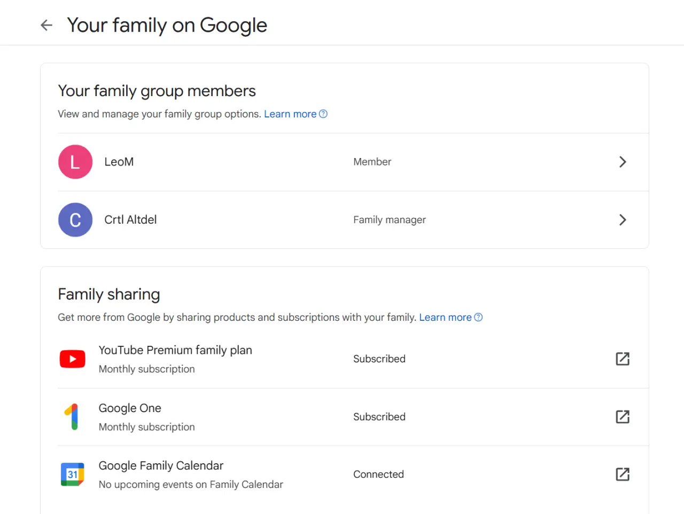
Task: Click Google One Subscribed status
Action: click(x=379, y=417)
